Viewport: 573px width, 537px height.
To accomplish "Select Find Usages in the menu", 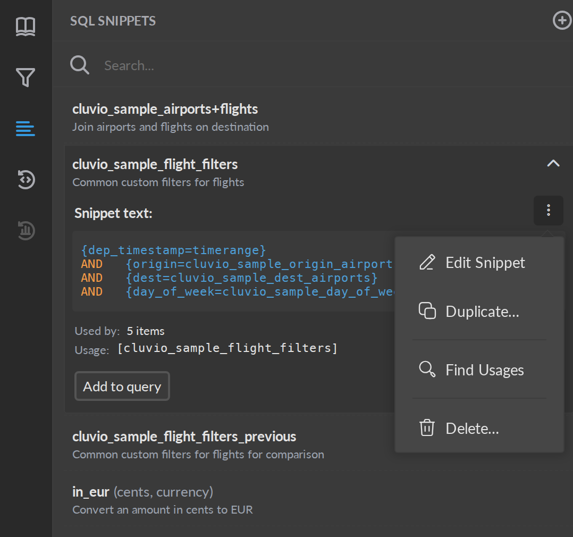I will pyautogui.click(x=479, y=370).
